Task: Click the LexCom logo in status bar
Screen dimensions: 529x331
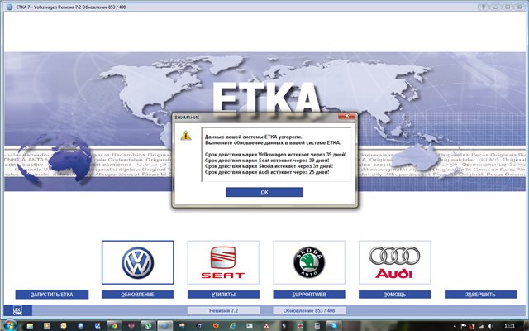Action: [x=18, y=310]
